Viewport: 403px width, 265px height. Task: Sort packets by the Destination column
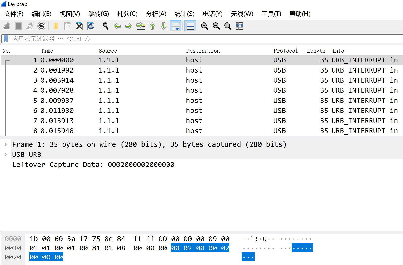228,51
